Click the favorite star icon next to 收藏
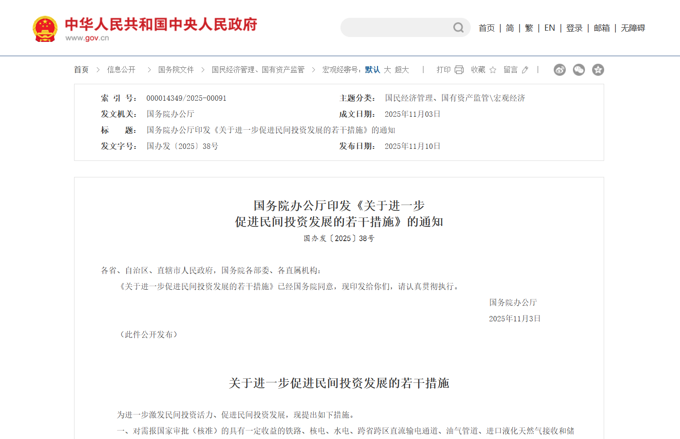Screen dimensions: 680x439 tap(493, 70)
